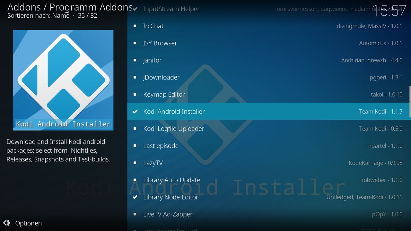The image size is (411, 231).
Task: Select the Last episode addon
Action: pyautogui.click(x=268, y=146)
